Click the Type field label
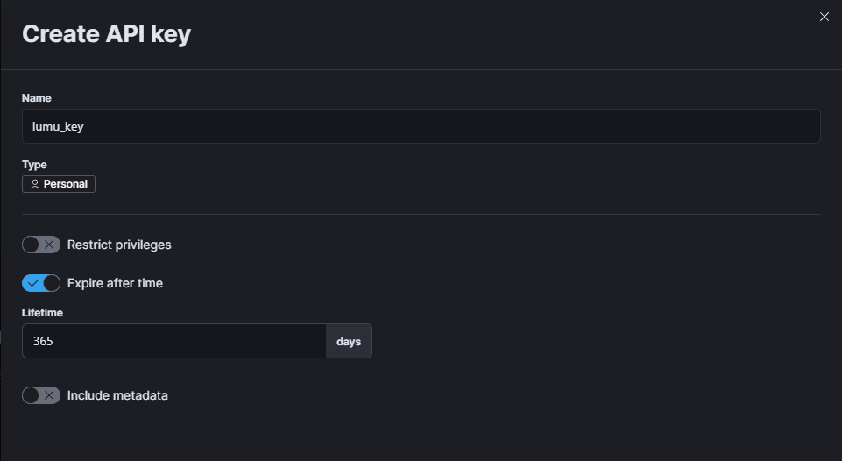This screenshot has width=842, height=461. pos(34,165)
